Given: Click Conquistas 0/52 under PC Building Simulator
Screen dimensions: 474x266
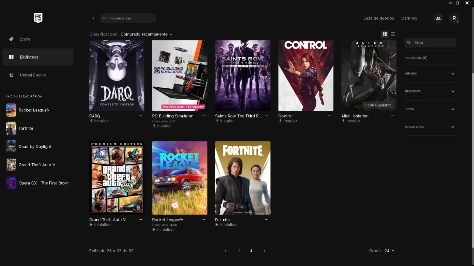Looking at the screenshot, I should click(163, 121).
